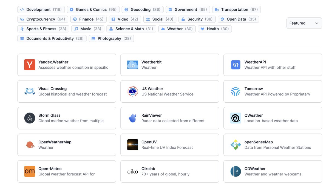Click the lock icon in the Security tag
Image resolution: width=329 pixels, height=185 pixels.
coord(183,19)
